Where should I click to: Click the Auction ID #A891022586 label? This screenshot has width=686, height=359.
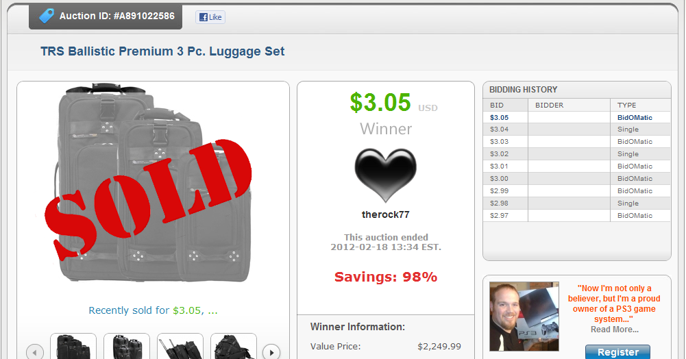(x=117, y=16)
